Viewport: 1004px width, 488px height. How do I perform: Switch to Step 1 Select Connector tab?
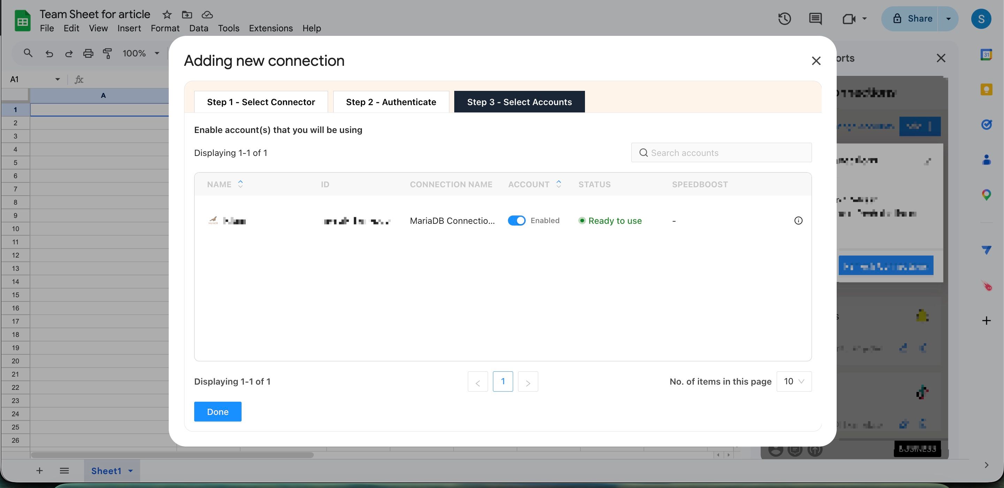[x=261, y=102]
